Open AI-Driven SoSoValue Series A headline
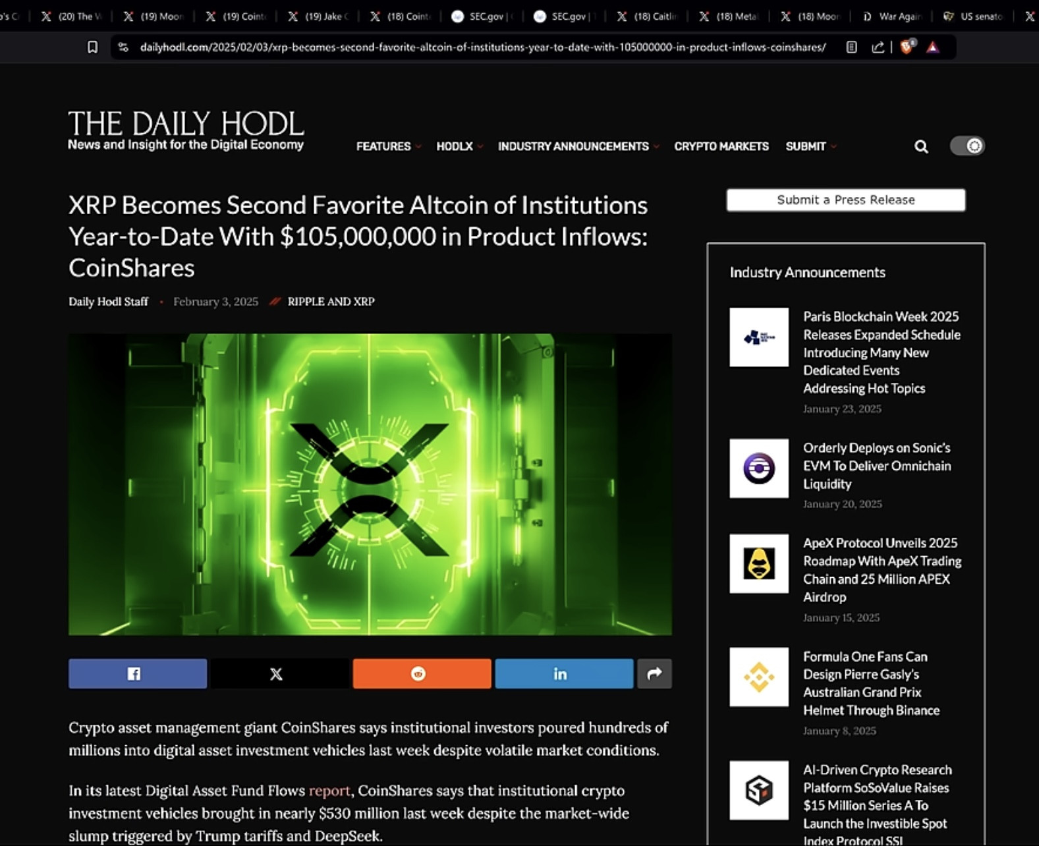 [x=877, y=805]
